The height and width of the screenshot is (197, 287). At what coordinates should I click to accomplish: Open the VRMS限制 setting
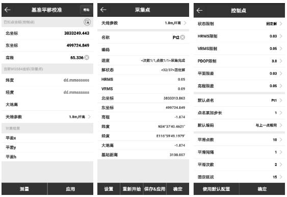[x=239, y=48]
